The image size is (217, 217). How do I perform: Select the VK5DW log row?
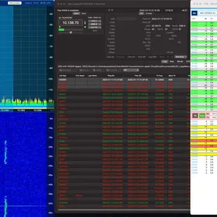click(x=124, y=80)
